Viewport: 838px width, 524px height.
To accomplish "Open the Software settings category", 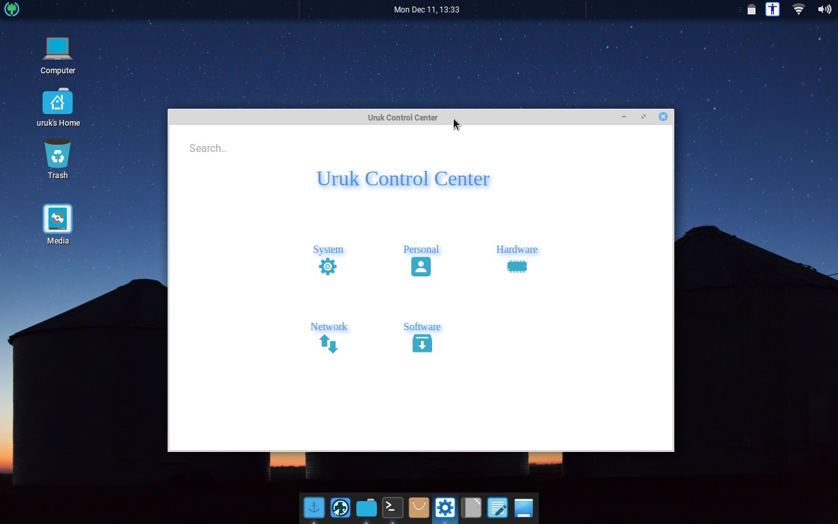I will click(422, 335).
